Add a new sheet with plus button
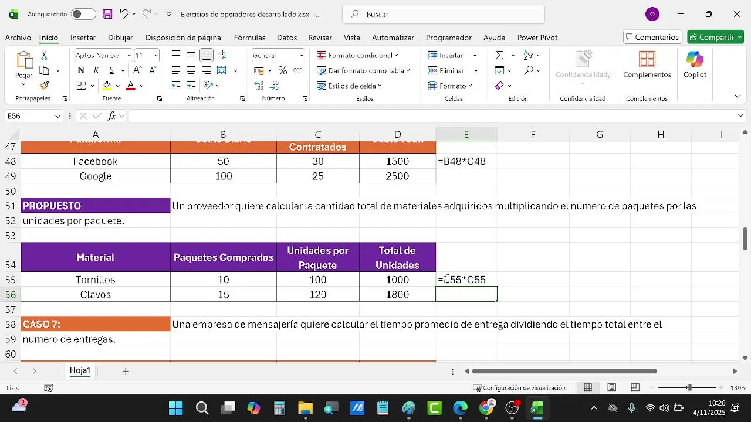 click(126, 371)
